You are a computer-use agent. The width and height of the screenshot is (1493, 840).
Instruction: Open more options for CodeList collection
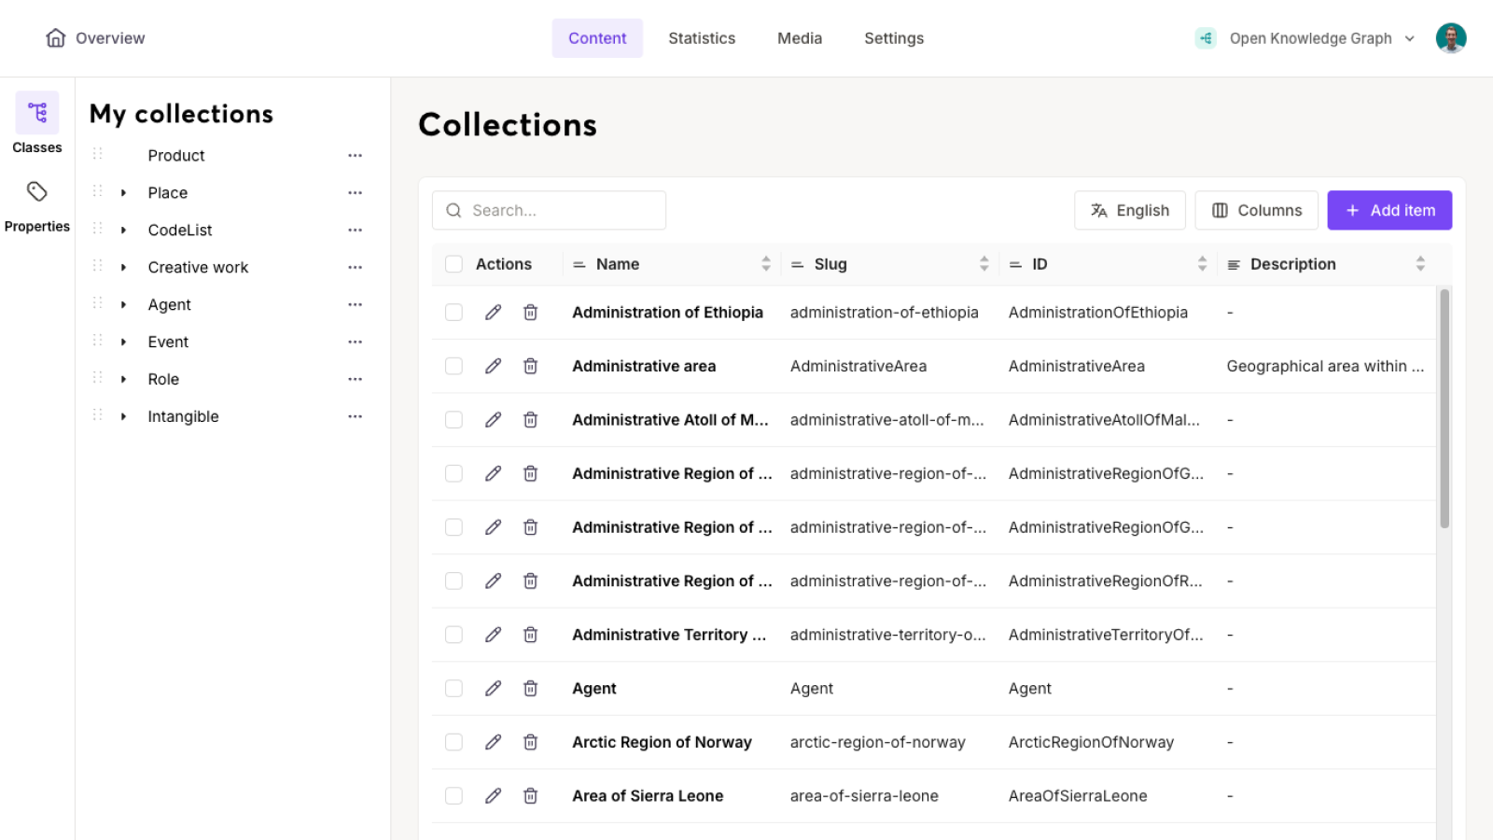point(355,231)
